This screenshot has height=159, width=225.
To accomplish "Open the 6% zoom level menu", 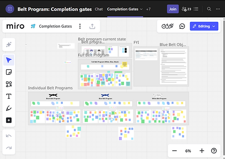I will click(188, 151).
